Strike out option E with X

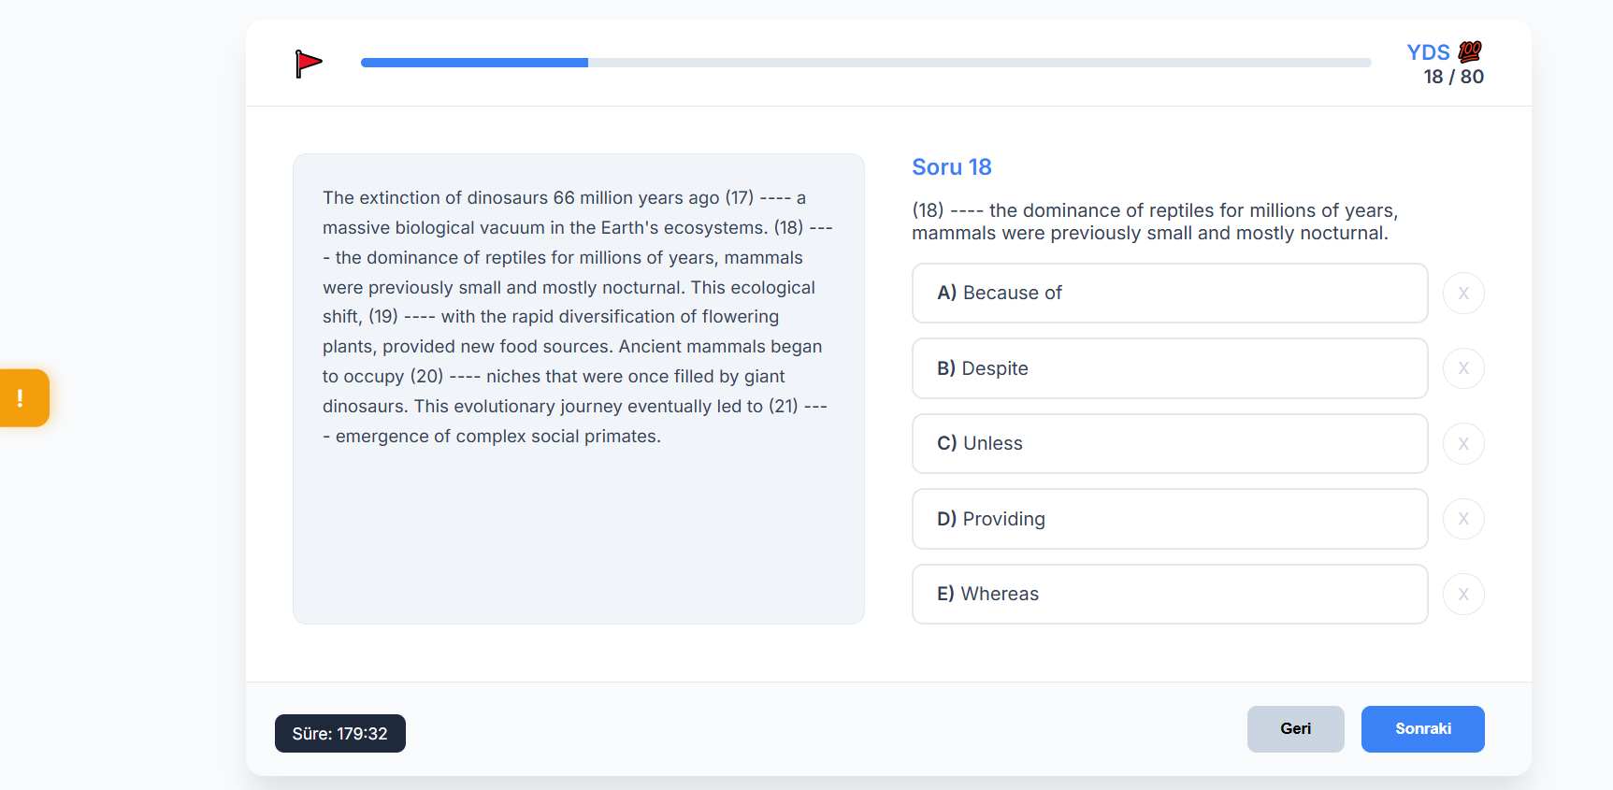(x=1463, y=595)
